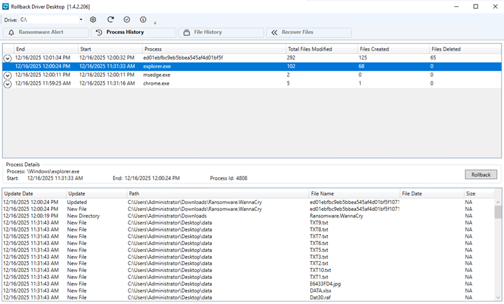504x304 pixels.
Task: Click the Rollback Driver app logo icon
Action: [6, 6]
